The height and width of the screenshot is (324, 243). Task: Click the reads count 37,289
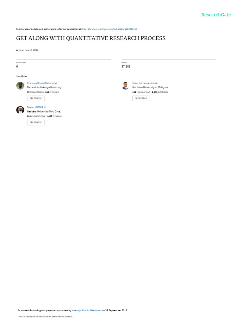pyautogui.click(x=126, y=66)
